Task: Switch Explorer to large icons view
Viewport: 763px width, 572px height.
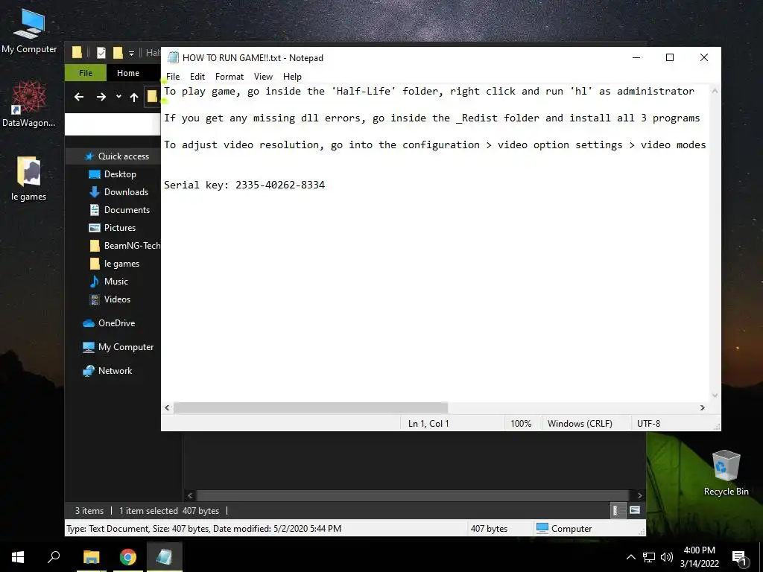Action: point(635,510)
